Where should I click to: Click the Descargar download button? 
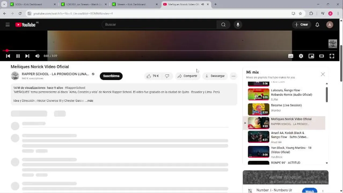[215, 76]
